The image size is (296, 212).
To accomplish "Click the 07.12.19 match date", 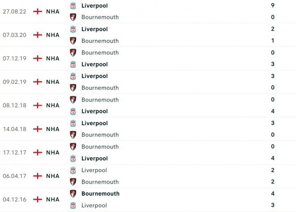I will 14,58.
